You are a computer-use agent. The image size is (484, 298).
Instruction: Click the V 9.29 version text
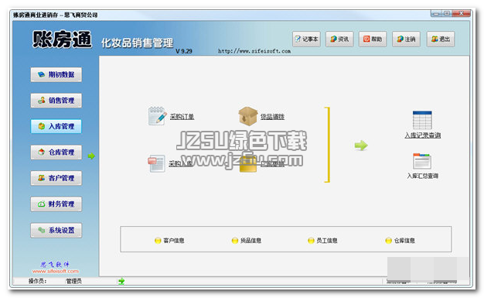click(184, 51)
